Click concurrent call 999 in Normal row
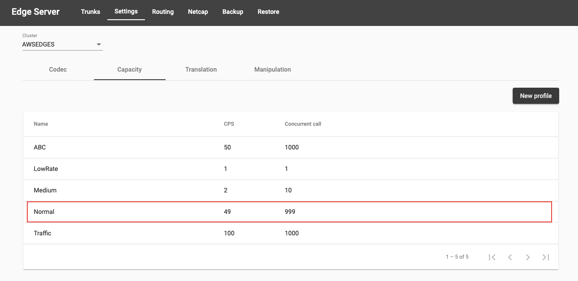The width and height of the screenshot is (578, 281). (290, 212)
